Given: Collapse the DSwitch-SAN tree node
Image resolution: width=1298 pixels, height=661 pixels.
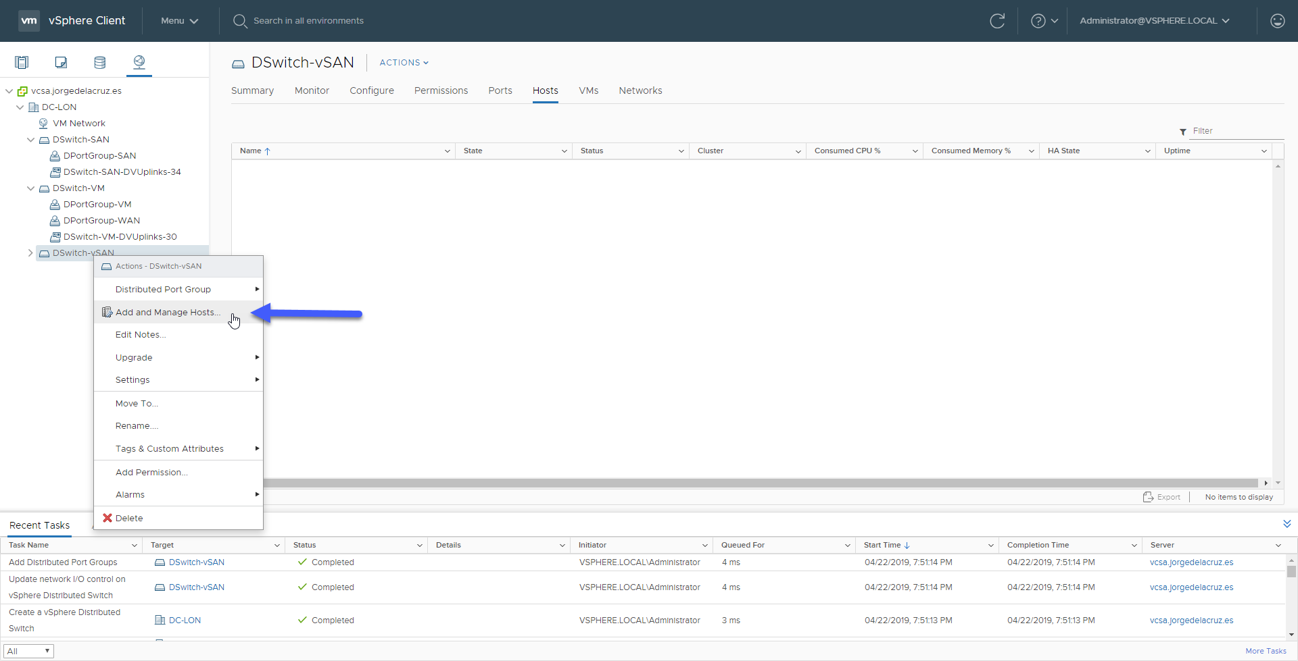Looking at the screenshot, I should (30, 140).
